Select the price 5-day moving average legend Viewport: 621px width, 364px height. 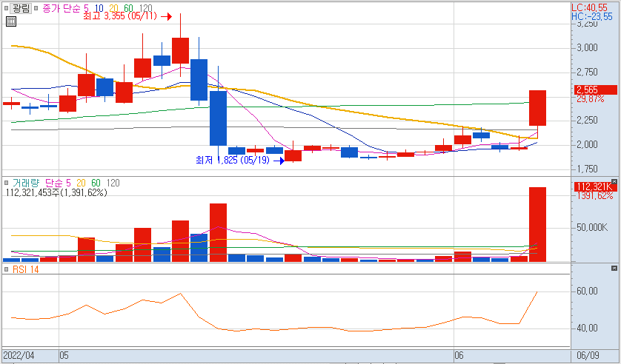coord(87,8)
